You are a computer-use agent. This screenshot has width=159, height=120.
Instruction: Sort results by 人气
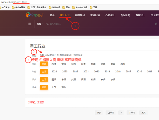coord(54,87)
